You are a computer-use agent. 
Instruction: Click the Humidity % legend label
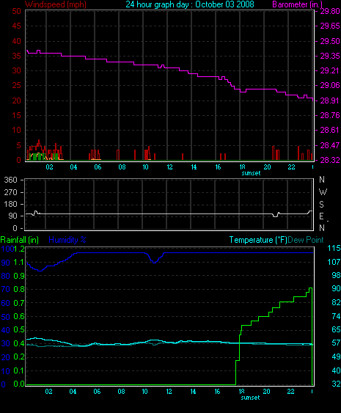(67, 240)
